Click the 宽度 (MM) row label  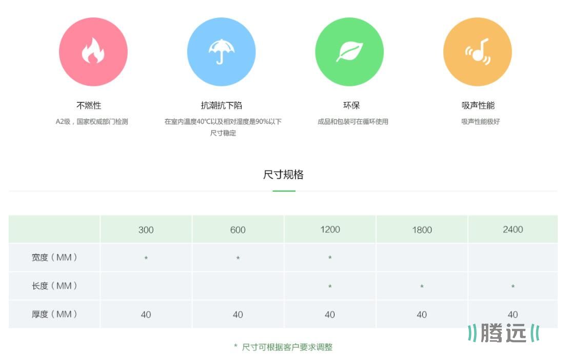point(54,257)
